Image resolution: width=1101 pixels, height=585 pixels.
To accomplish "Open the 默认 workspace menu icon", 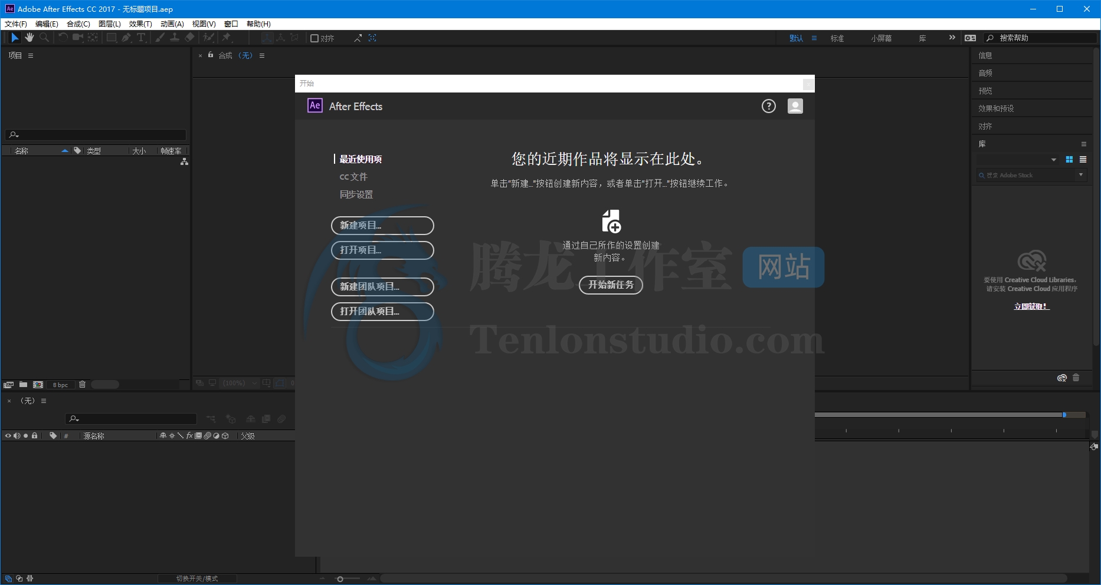I will tap(814, 38).
